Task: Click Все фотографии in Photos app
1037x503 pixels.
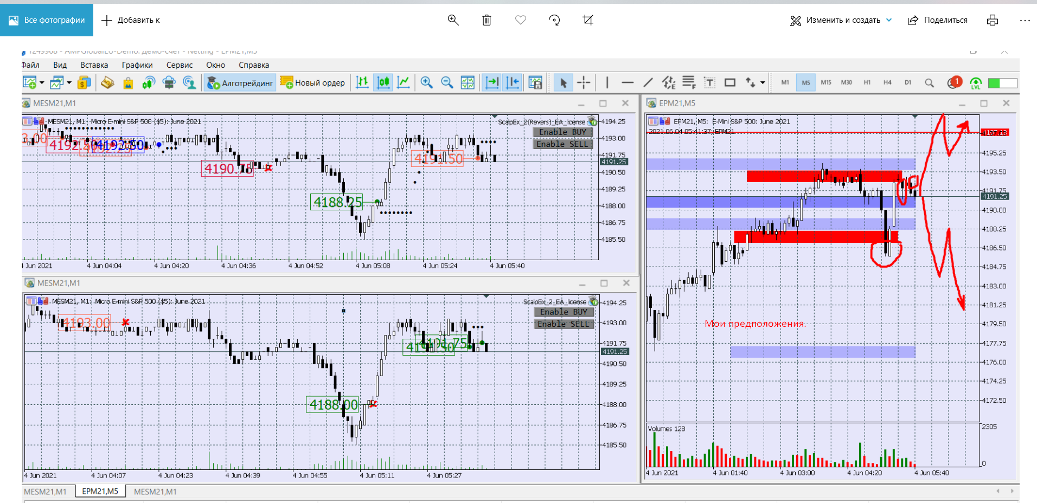Action: coord(47,20)
